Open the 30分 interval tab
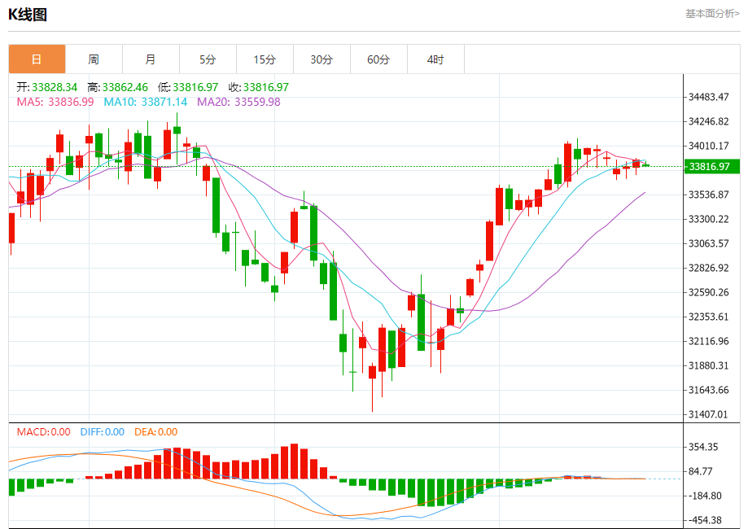This screenshot has height=529, width=748. point(322,59)
